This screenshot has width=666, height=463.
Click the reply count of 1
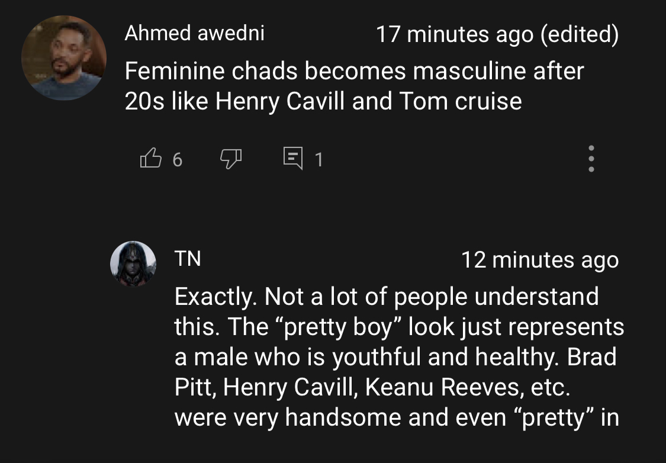pos(319,160)
